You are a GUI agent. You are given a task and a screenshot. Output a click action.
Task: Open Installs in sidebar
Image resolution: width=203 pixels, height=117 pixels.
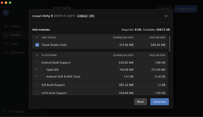point(15,35)
